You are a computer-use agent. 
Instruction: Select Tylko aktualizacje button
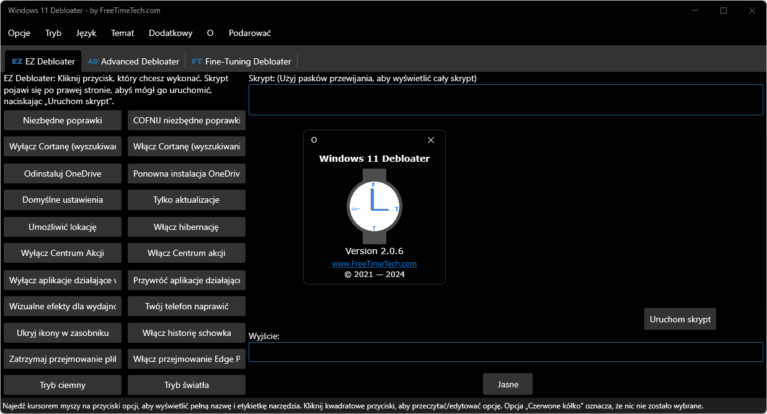coord(187,200)
